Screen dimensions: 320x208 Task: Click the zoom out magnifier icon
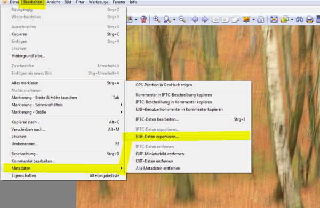pyautogui.click(x=182, y=19)
